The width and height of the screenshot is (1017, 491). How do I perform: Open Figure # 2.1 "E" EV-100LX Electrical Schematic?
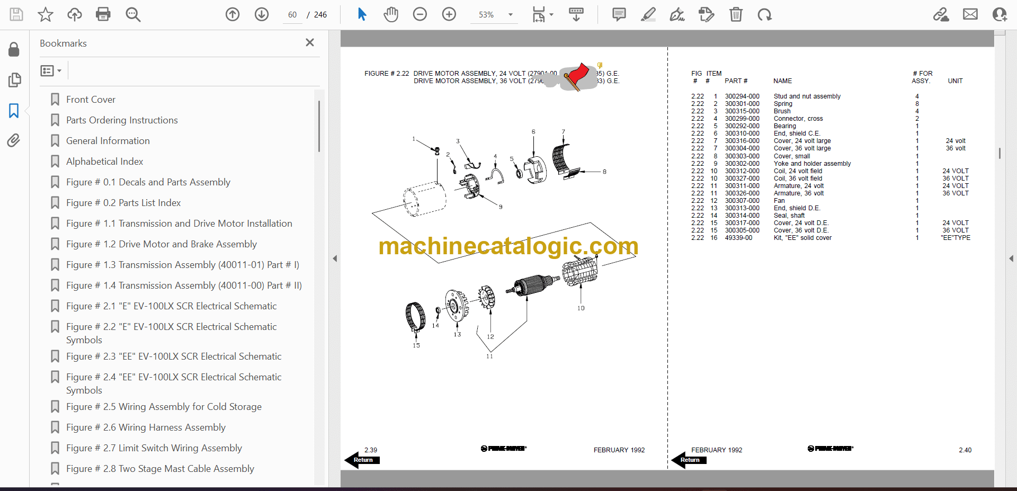click(172, 306)
